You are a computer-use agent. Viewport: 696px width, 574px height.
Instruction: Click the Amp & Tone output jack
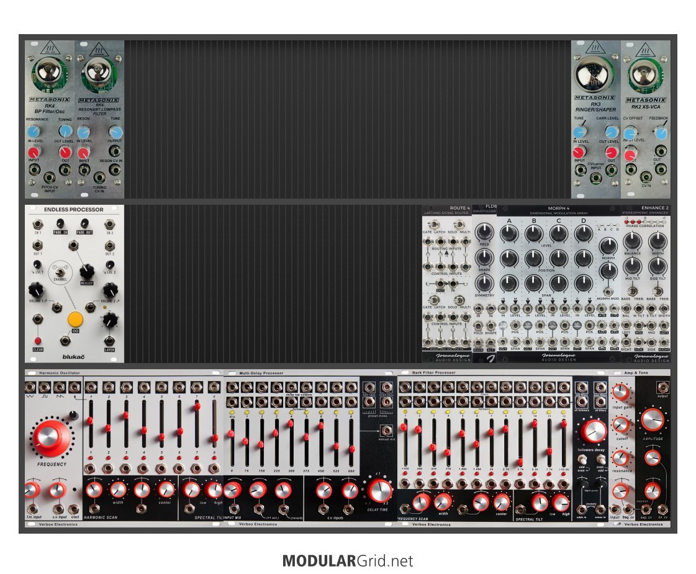click(x=662, y=387)
